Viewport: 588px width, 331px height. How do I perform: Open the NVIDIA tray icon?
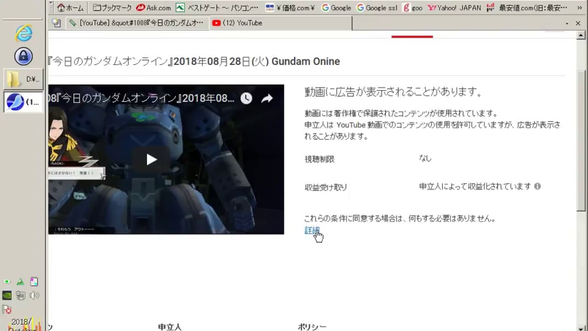click(7, 296)
